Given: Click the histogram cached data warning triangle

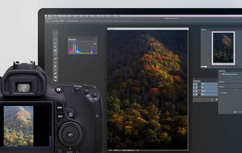Looking at the screenshot, I should 95,43.
